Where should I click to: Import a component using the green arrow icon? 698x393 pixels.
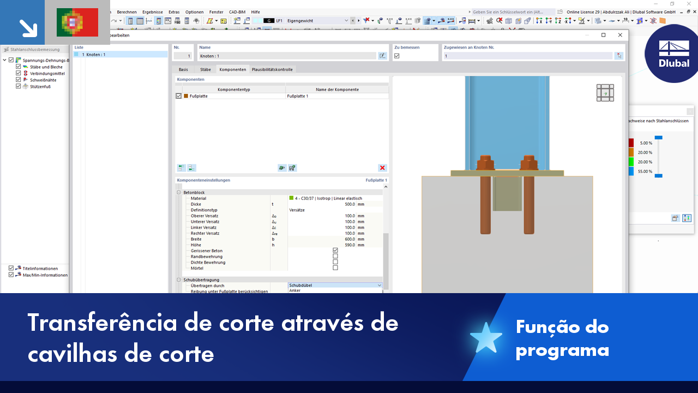pos(281,168)
